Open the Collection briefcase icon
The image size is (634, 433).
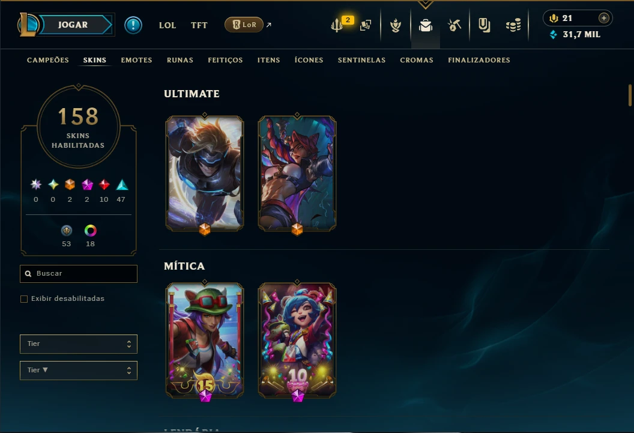425,25
